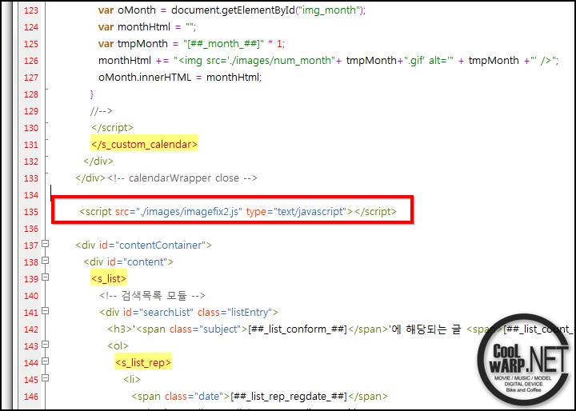Click the closing </script> tag on line 130
Viewport: 576px width, 411px height.
(113, 128)
